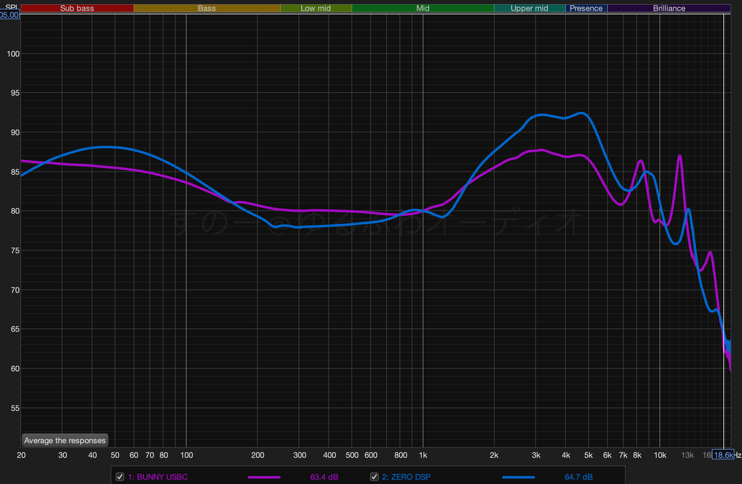Viewport: 742px width, 484px height.
Task: Click the 63.4 dB legend value
Action: click(324, 477)
